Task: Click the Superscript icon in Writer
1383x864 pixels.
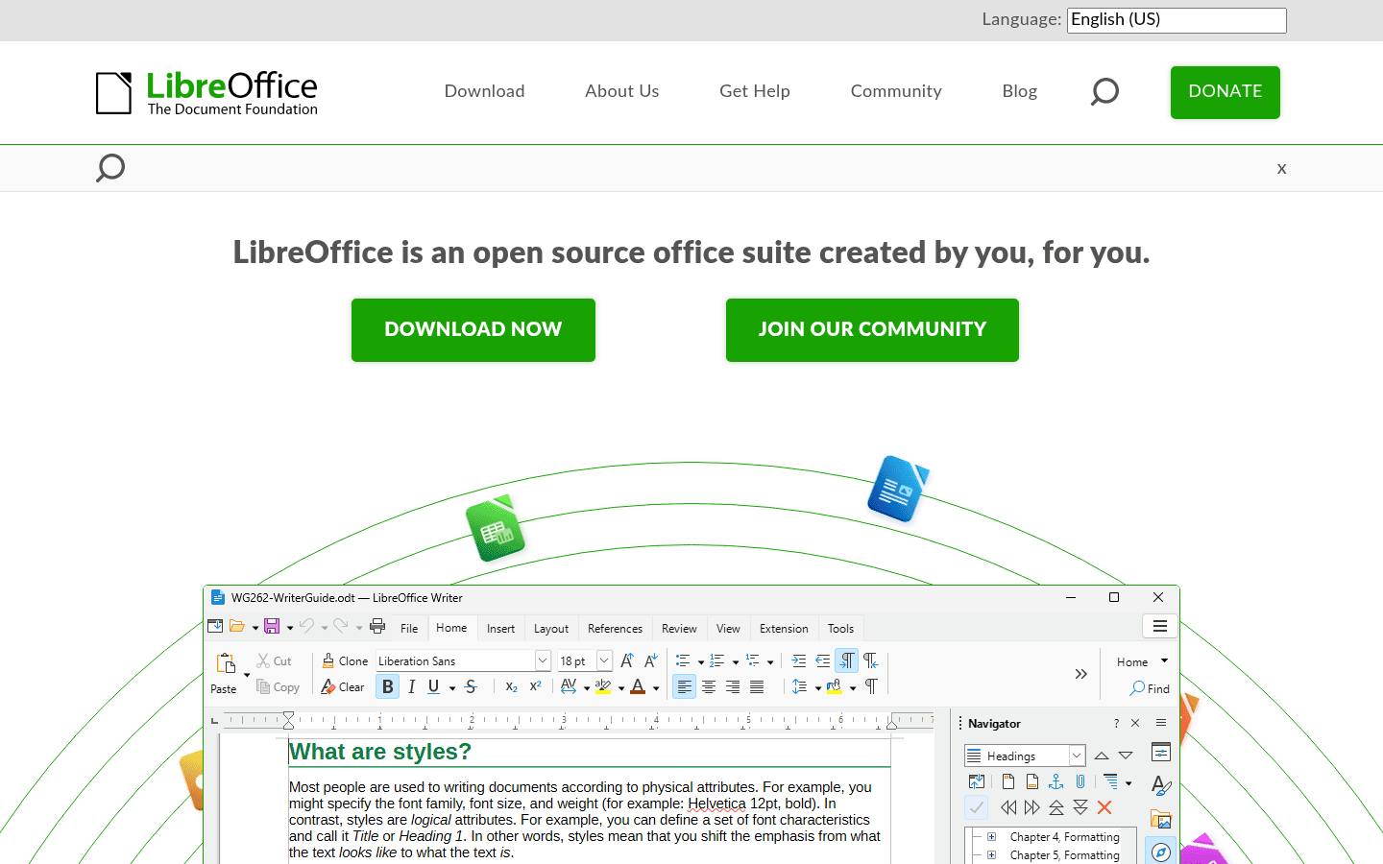Action: (536, 686)
